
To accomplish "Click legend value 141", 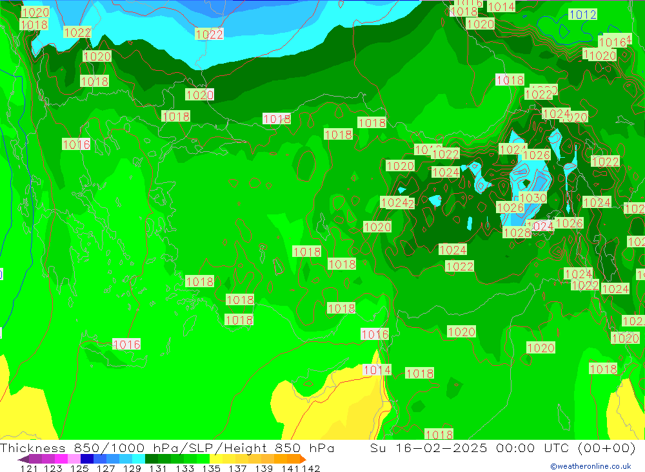I will [x=290, y=468].
